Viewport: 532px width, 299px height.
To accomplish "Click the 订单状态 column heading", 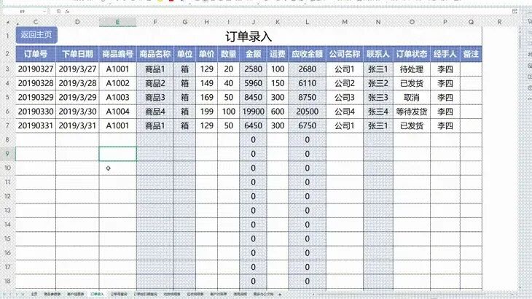I will coord(412,53).
